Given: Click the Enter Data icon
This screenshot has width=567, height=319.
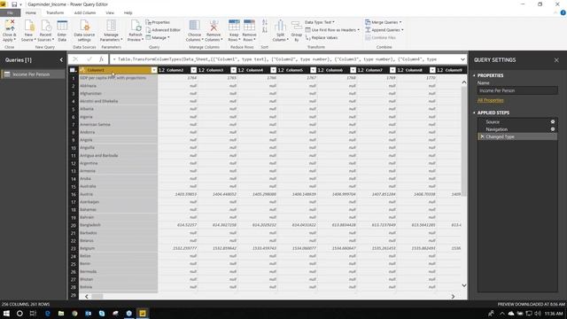Looking at the screenshot, I should coord(62,26).
